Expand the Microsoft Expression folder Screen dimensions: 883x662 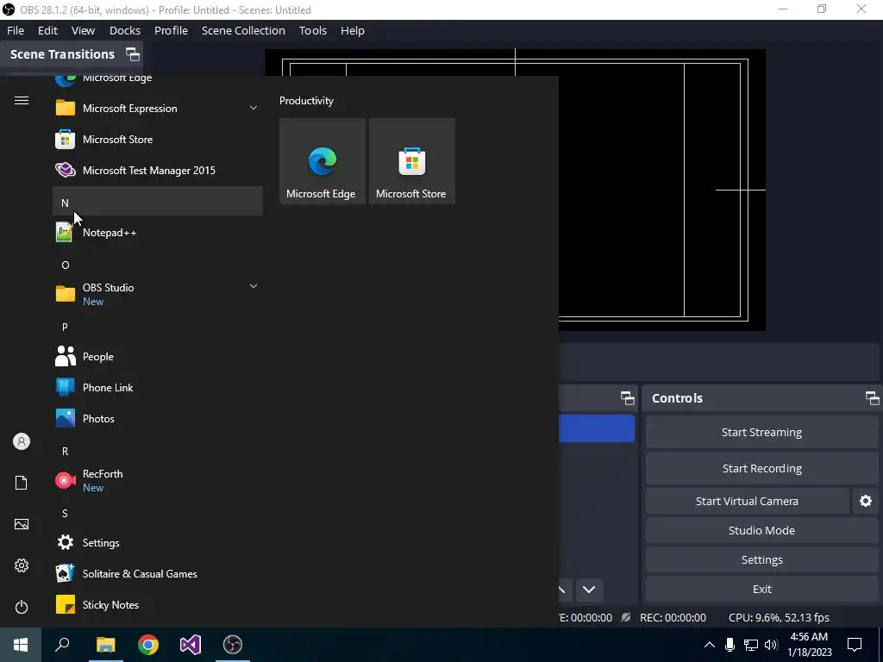pyautogui.click(x=158, y=108)
